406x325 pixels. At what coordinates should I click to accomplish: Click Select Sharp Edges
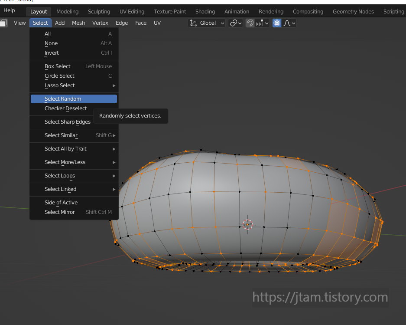point(68,122)
